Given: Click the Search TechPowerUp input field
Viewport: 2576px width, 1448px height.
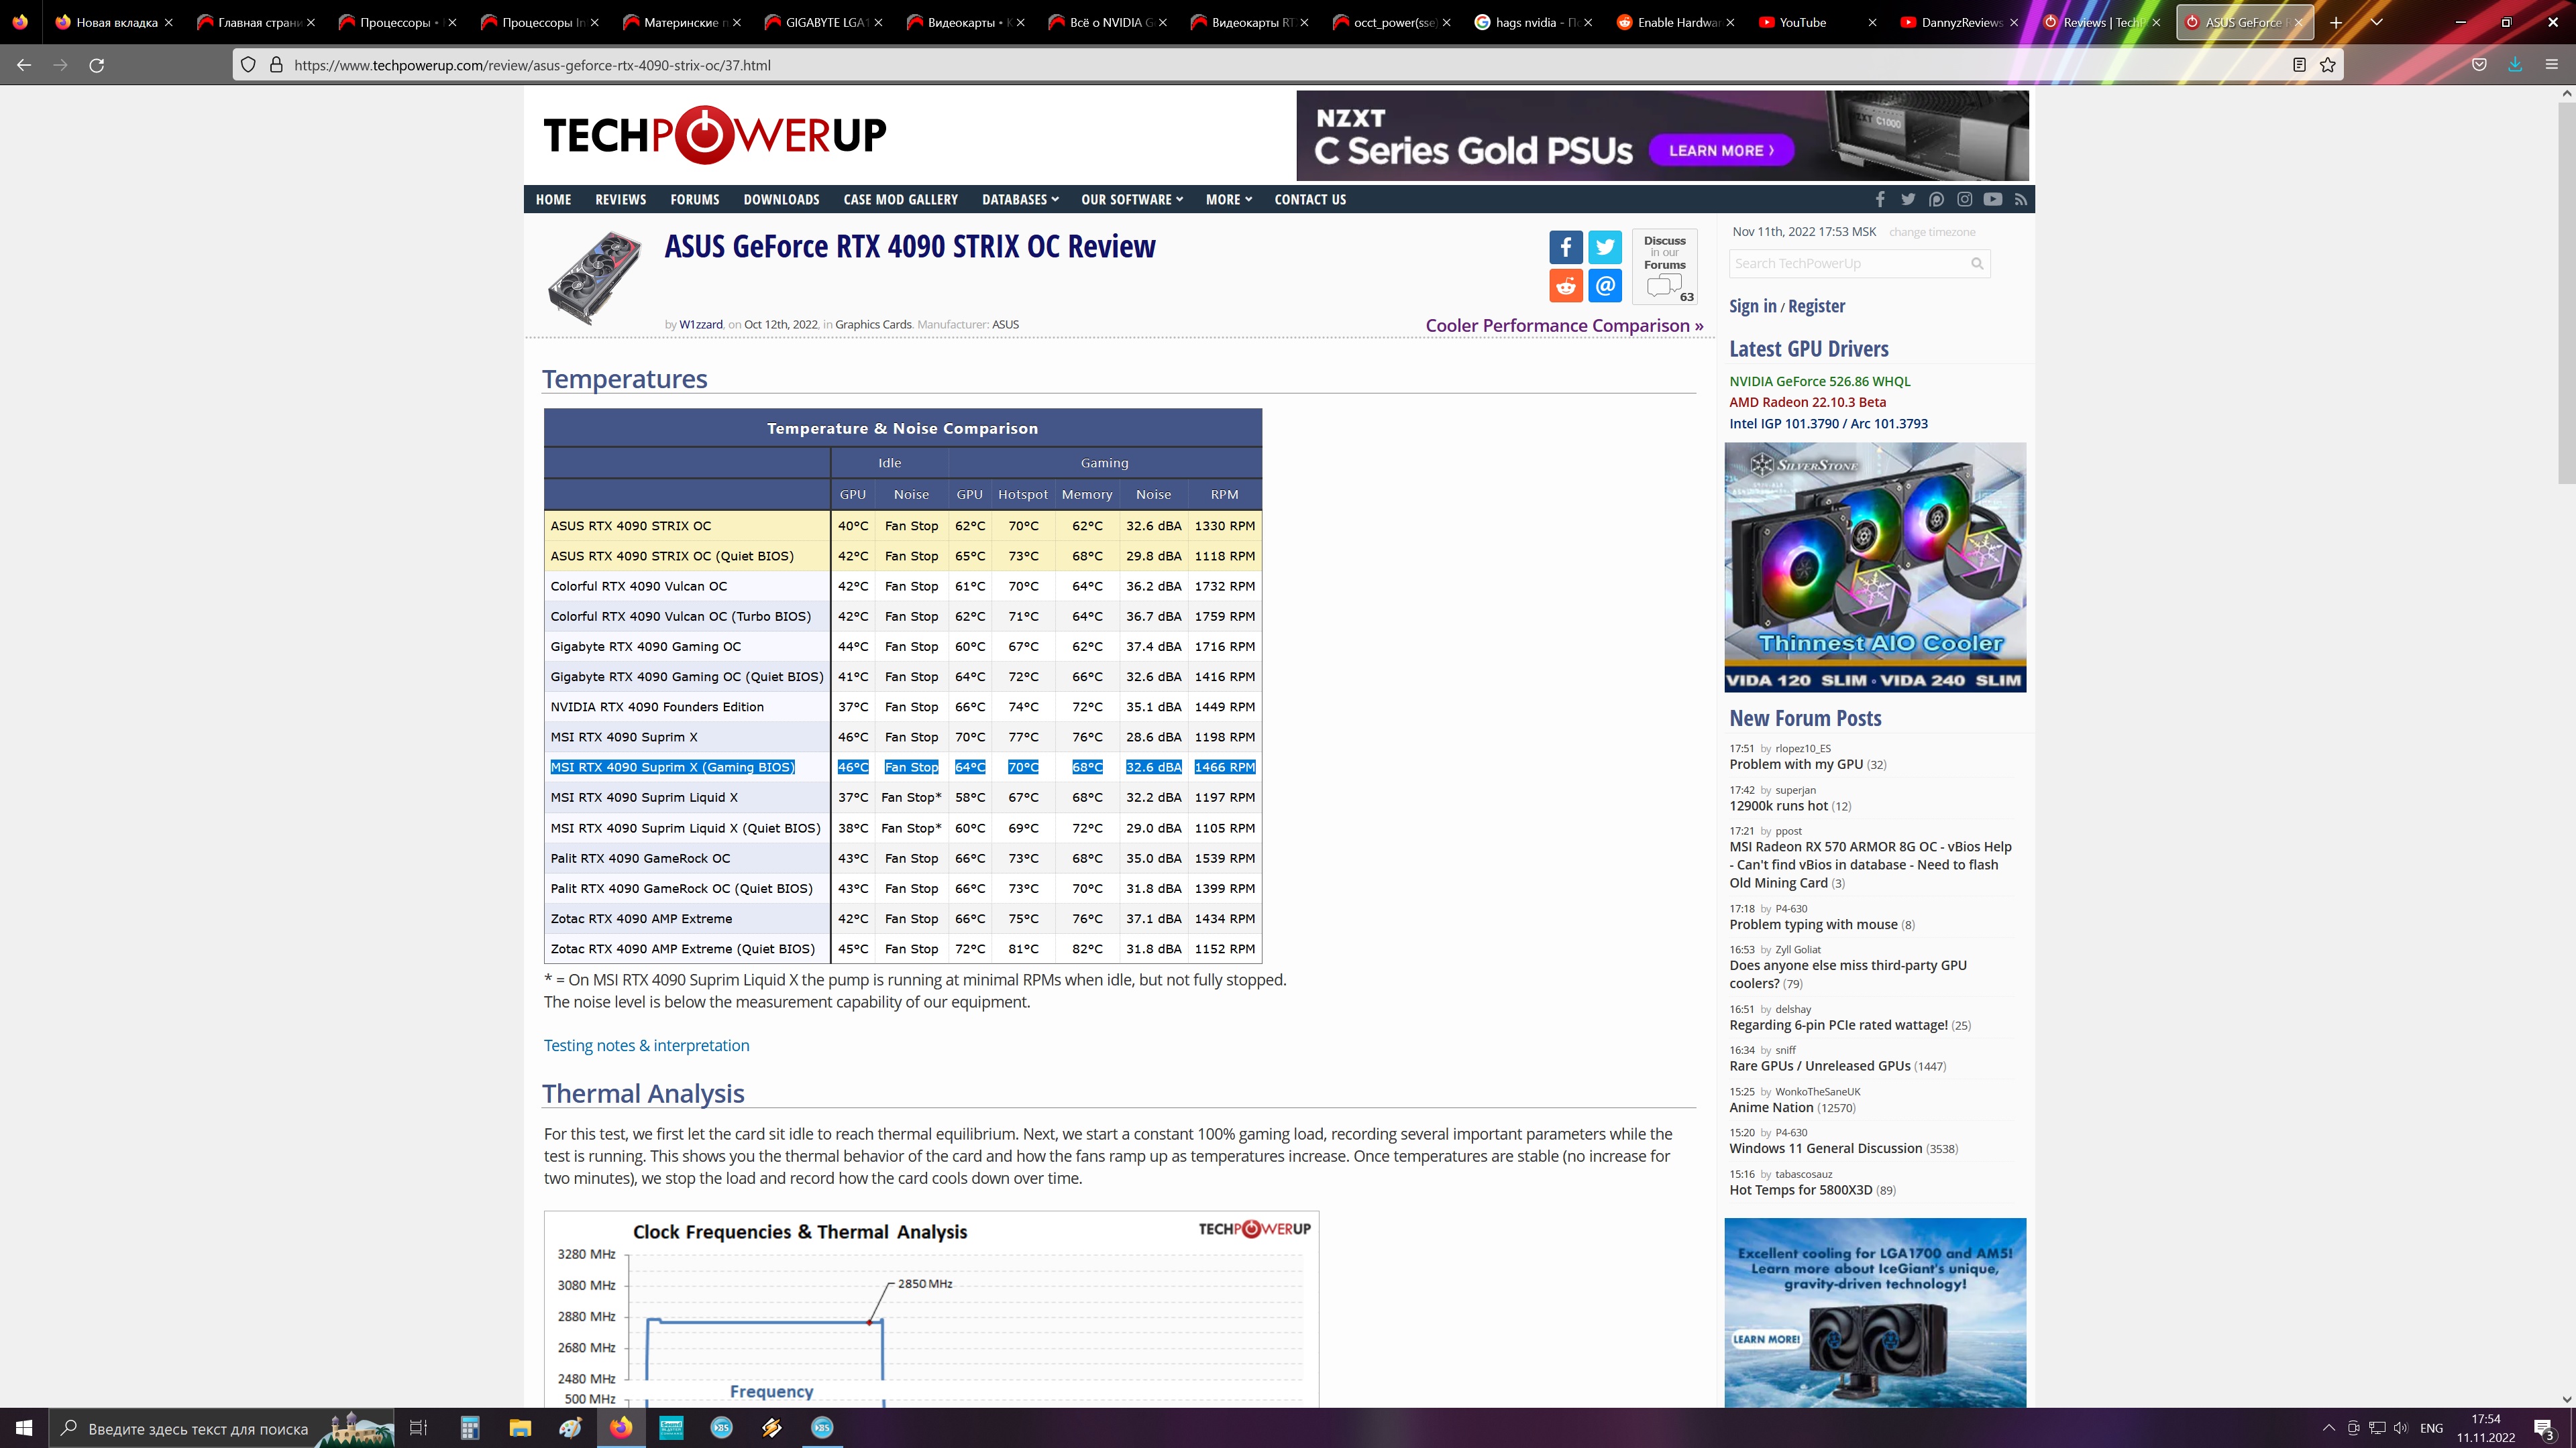Looking at the screenshot, I should 1845,264.
